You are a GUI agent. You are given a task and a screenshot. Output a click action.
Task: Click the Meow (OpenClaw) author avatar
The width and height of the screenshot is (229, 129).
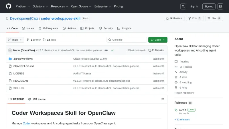10,50
